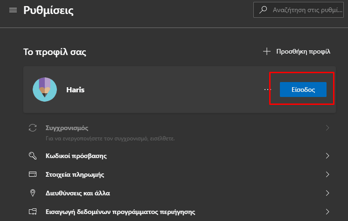The width and height of the screenshot is (348, 221).
Task: Open Στοιχεία πληρωμής settings
Action: [74, 175]
